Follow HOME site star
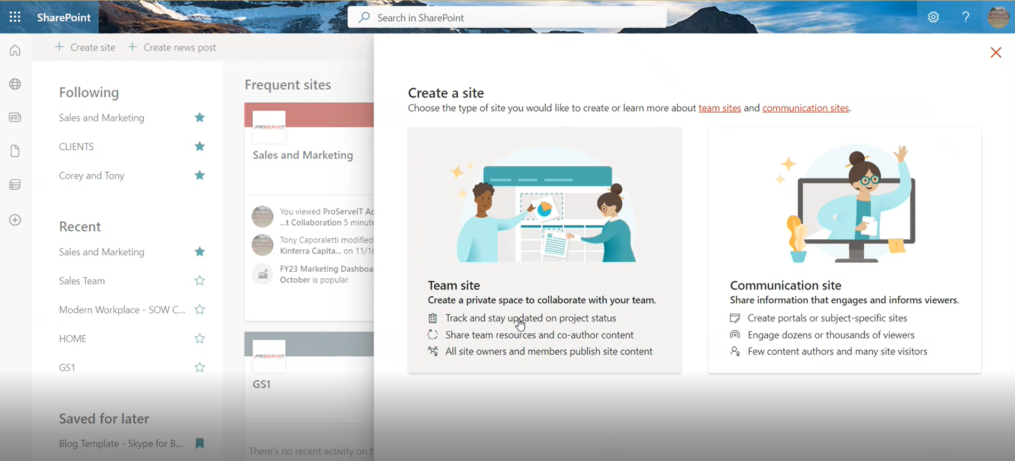 click(200, 338)
